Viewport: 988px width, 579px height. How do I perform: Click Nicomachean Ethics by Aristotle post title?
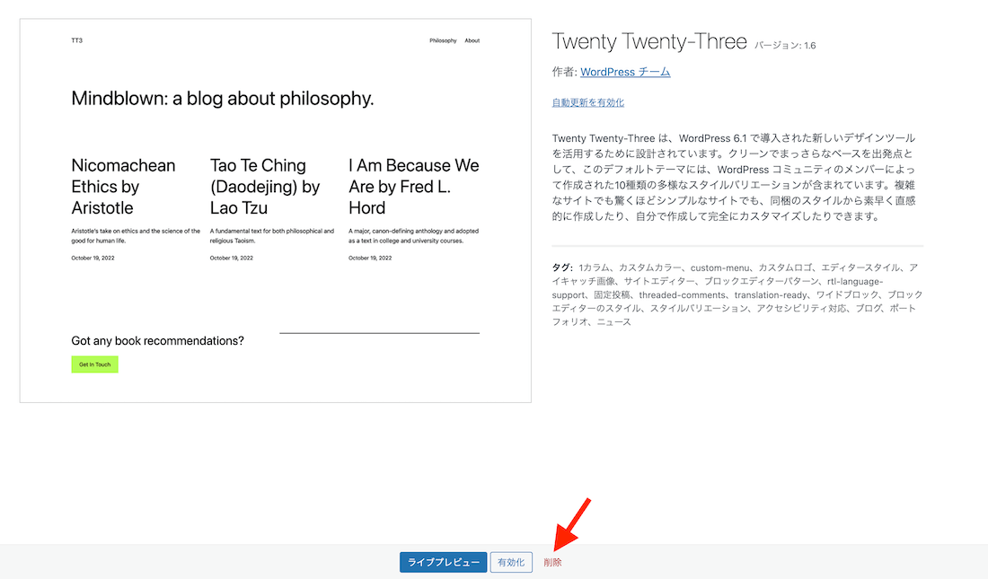click(124, 187)
